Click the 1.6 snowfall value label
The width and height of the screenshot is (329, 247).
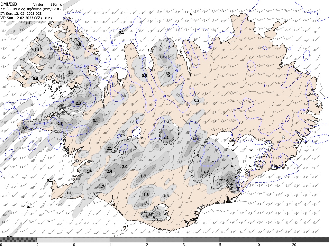(x=146, y=195)
